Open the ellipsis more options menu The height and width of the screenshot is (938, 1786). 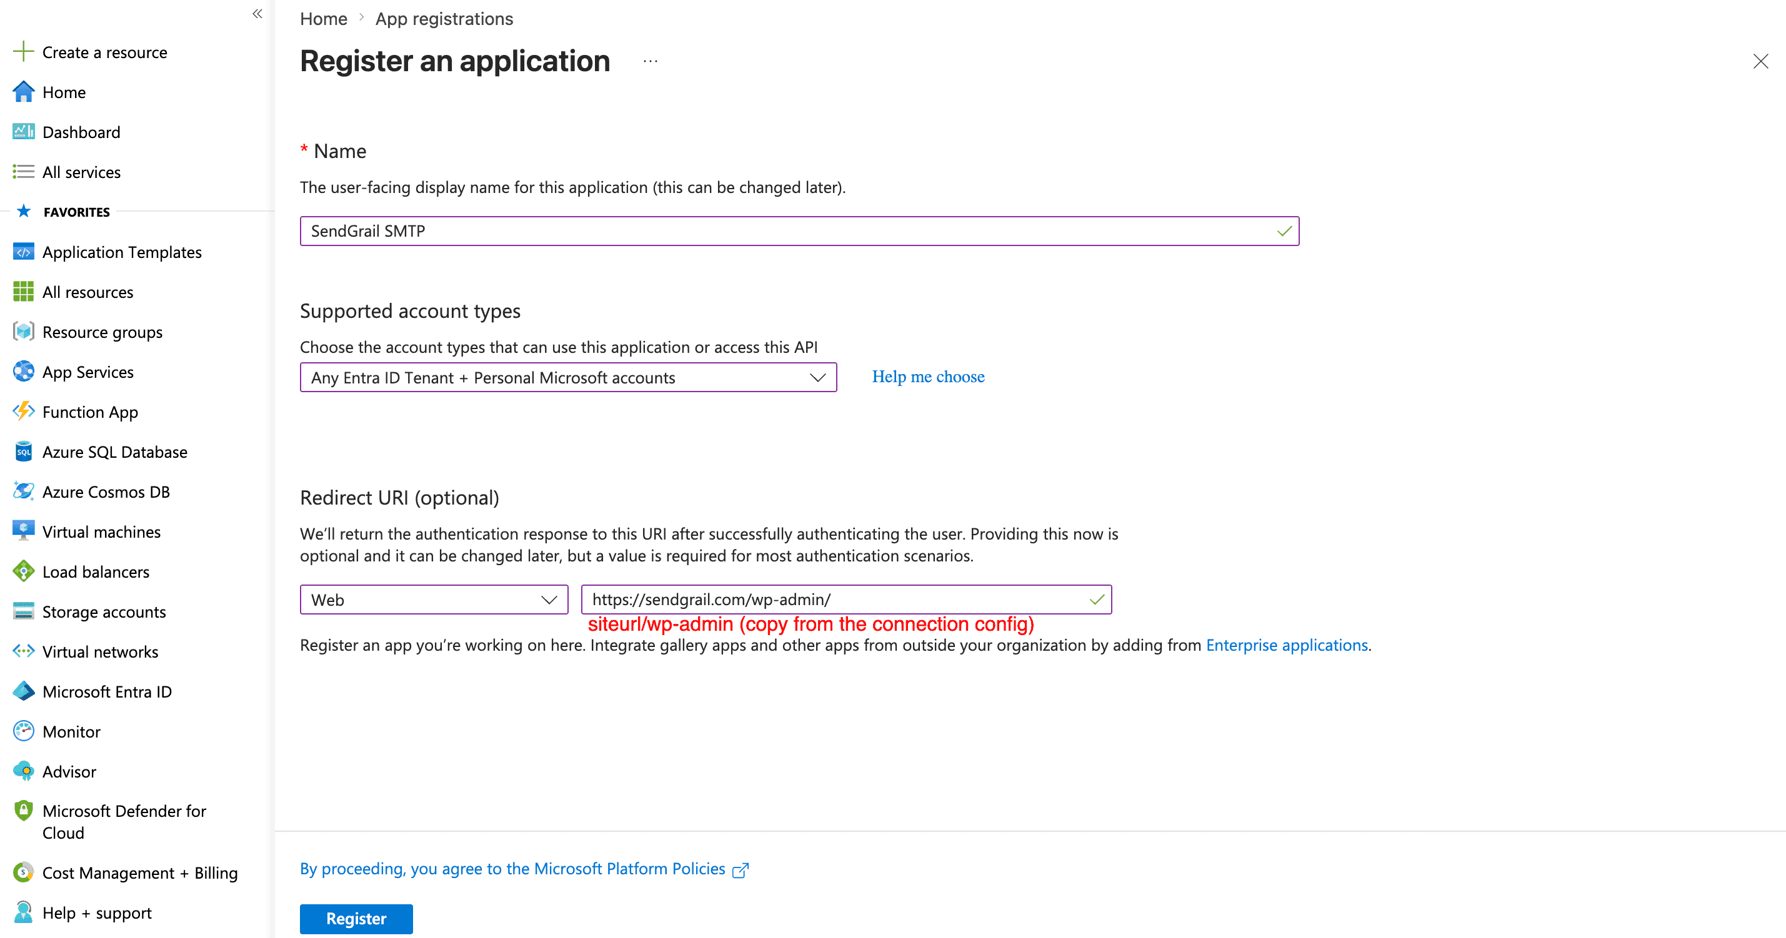[x=651, y=61]
